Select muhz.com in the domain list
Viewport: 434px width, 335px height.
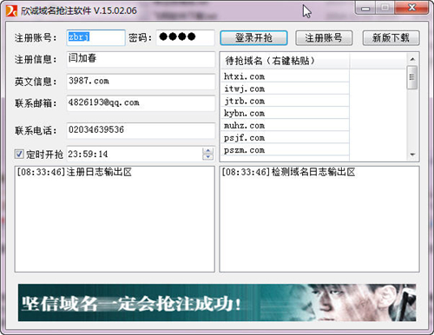[x=285, y=125]
